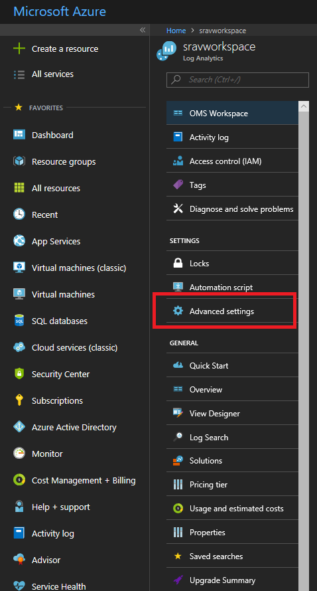Open the Locks padlock icon
317x591 pixels.
point(178,263)
